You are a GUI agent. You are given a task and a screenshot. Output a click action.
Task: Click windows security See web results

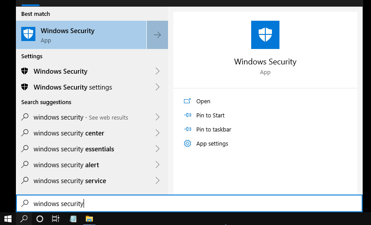coord(92,117)
